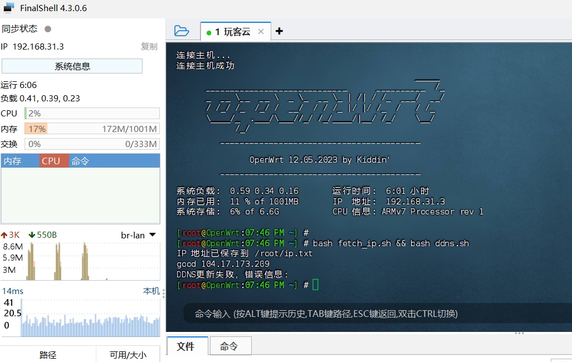Copy the IP address using 复制
Image resolution: width=572 pixels, height=362 pixels.
149,47
